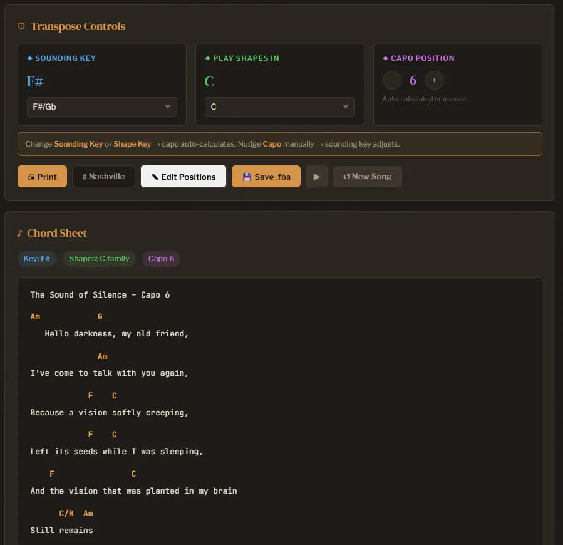Click the Transpose Controls heading

(78, 26)
